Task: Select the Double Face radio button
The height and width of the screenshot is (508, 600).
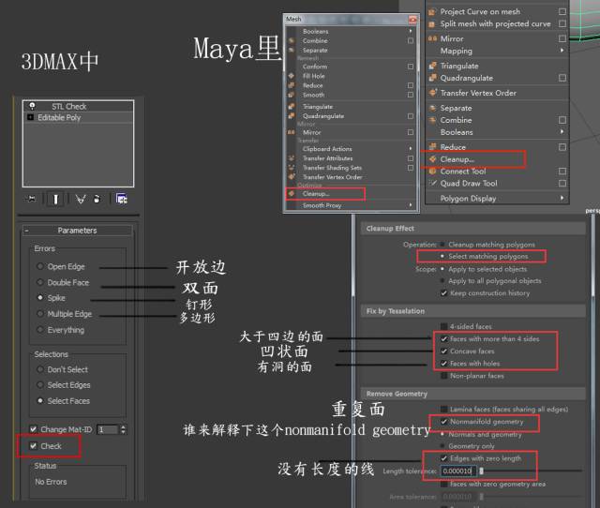Action: [x=39, y=282]
